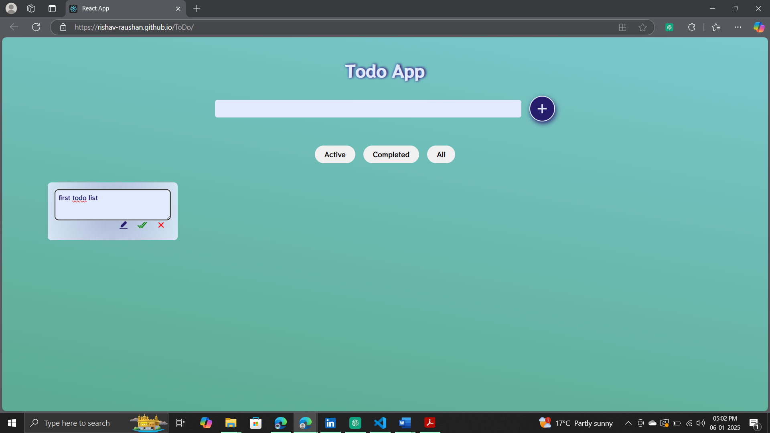This screenshot has height=433, width=770.
Task: Click the pencil edit icon on todo card
Action: 124,225
